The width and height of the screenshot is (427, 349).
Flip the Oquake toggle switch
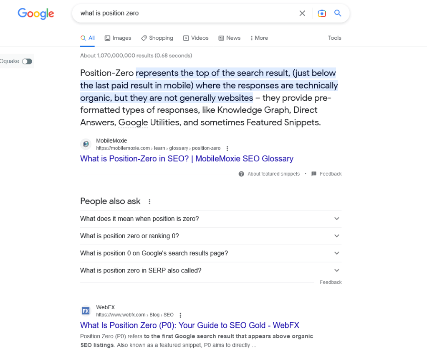coord(27,61)
